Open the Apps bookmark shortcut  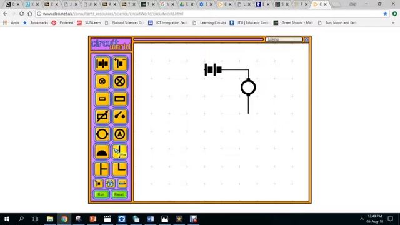coord(11,22)
